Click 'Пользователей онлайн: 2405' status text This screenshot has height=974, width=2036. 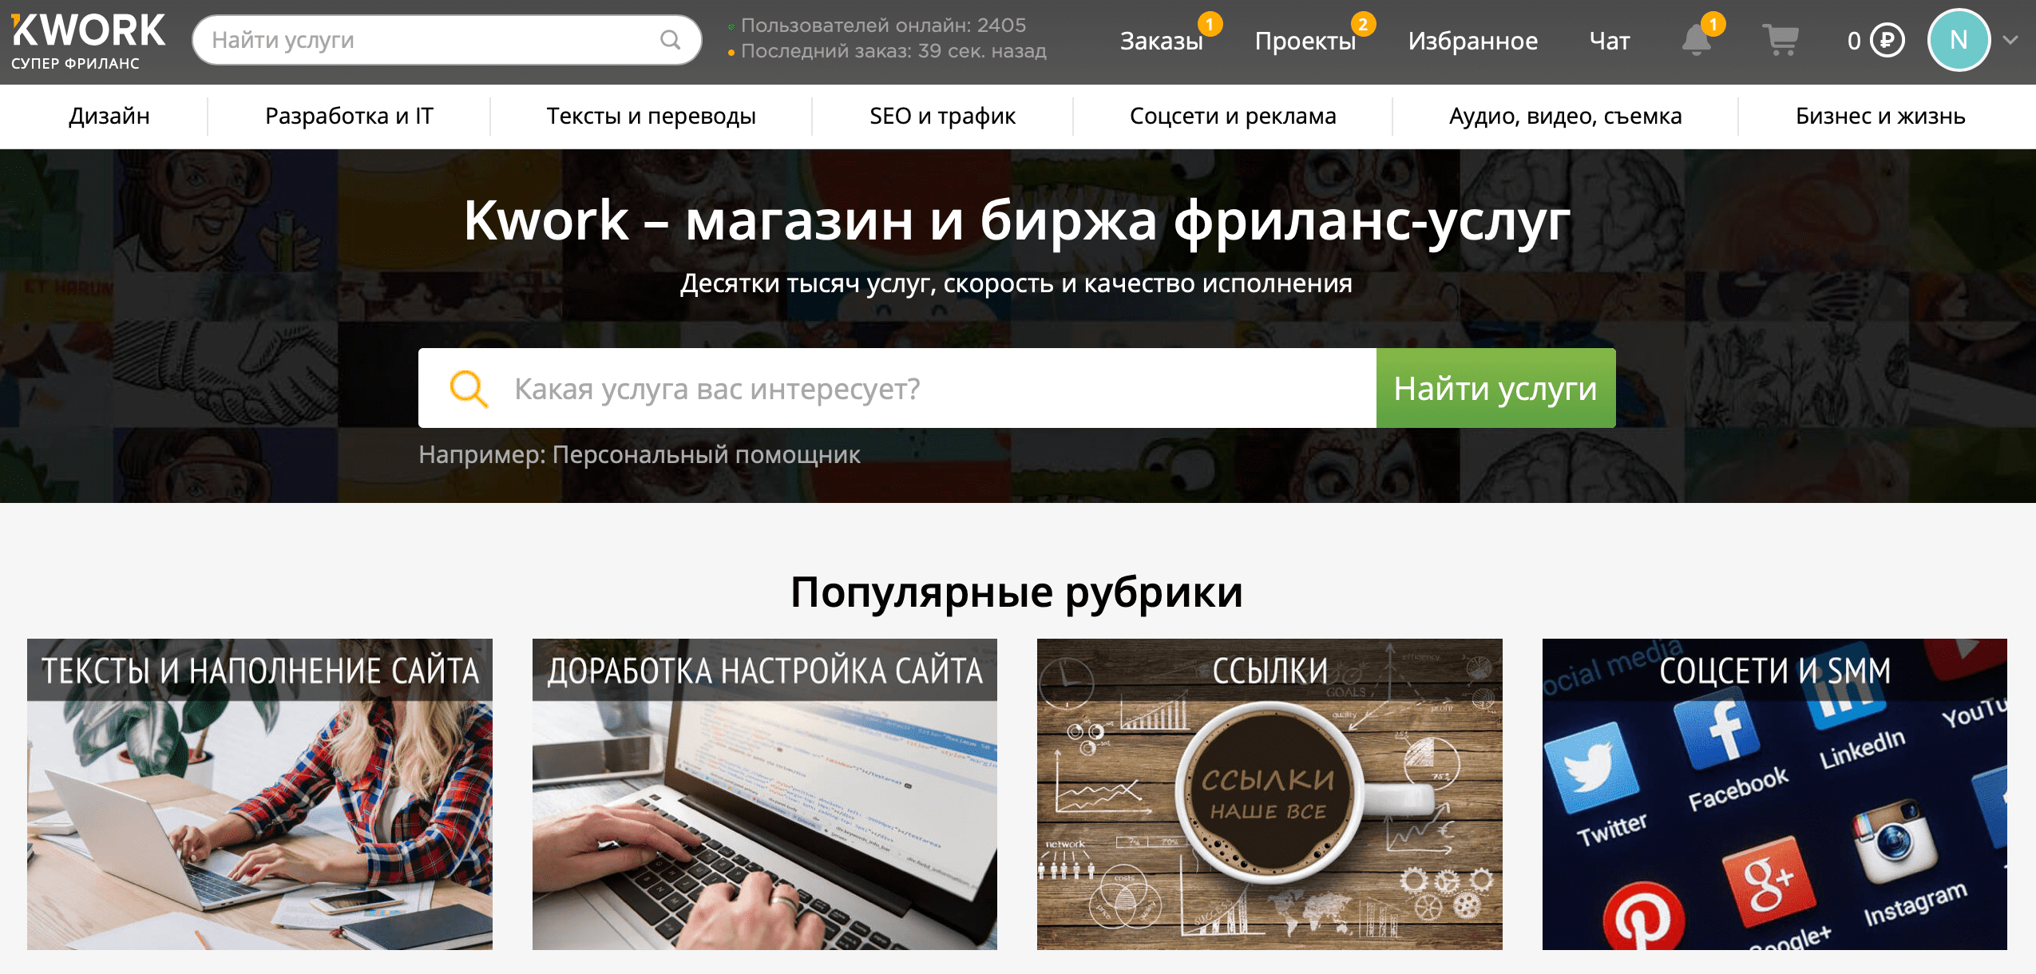[883, 26]
